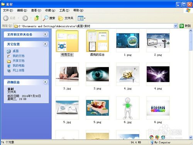The height and width of the screenshot is (145, 193).
Task: Open 我的文档 link in sidebar
Action: (x=19, y=56)
